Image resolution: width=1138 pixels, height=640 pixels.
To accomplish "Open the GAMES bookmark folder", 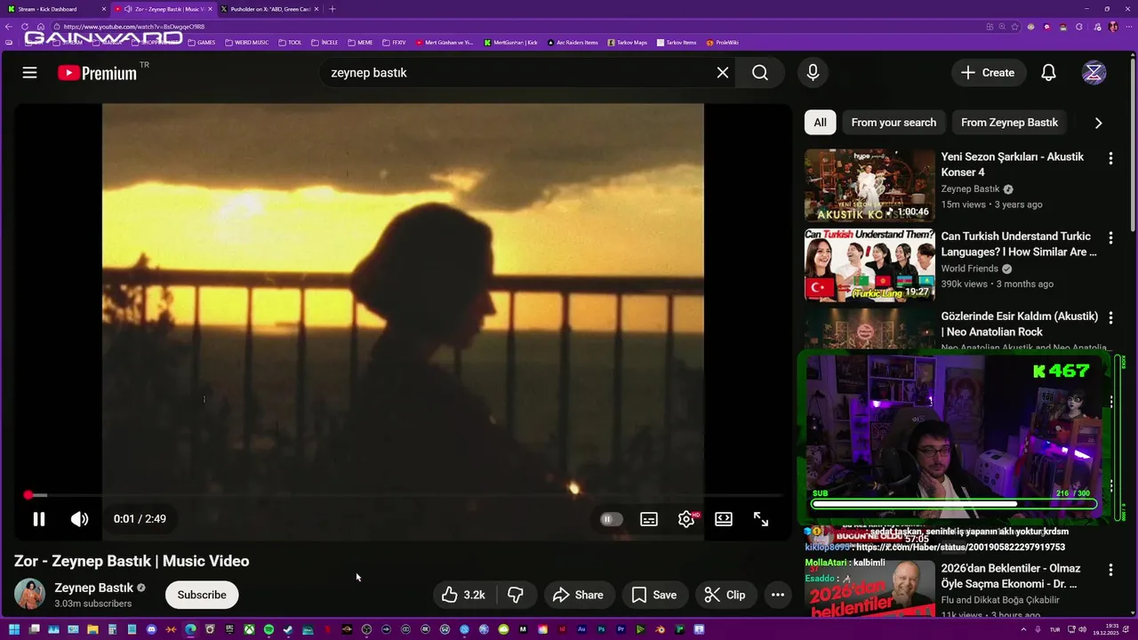I will [x=202, y=42].
